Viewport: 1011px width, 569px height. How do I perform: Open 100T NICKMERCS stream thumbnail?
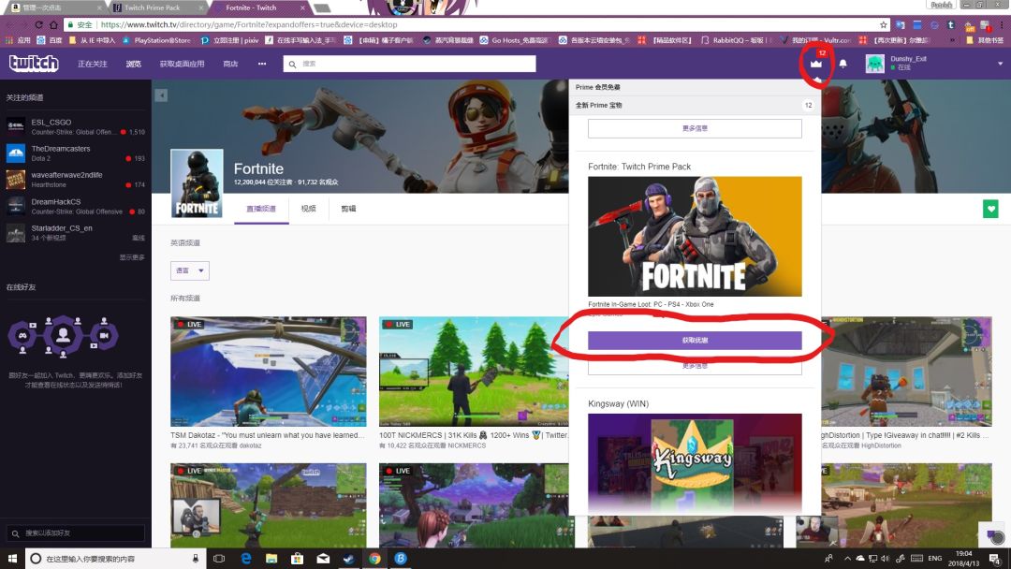coord(474,372)
